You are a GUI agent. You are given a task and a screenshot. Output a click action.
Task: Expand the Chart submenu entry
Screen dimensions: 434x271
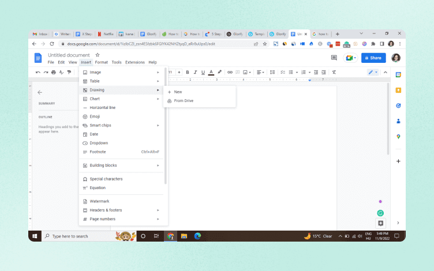click(x=122, y=99)
